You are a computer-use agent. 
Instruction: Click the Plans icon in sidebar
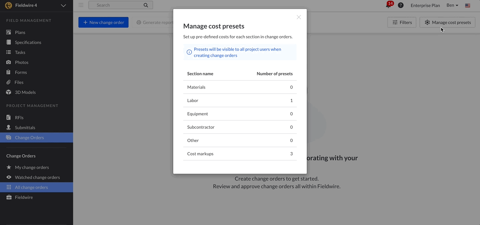point(9,32)
